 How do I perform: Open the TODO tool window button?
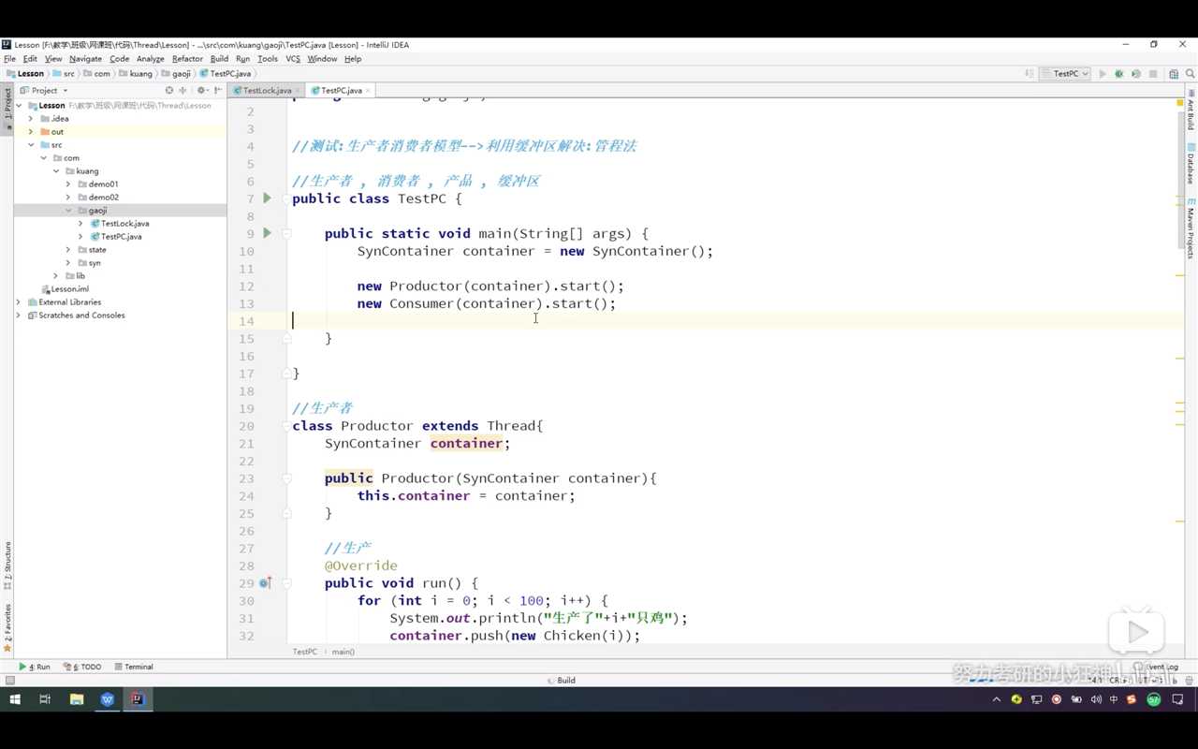coord(82,667)
